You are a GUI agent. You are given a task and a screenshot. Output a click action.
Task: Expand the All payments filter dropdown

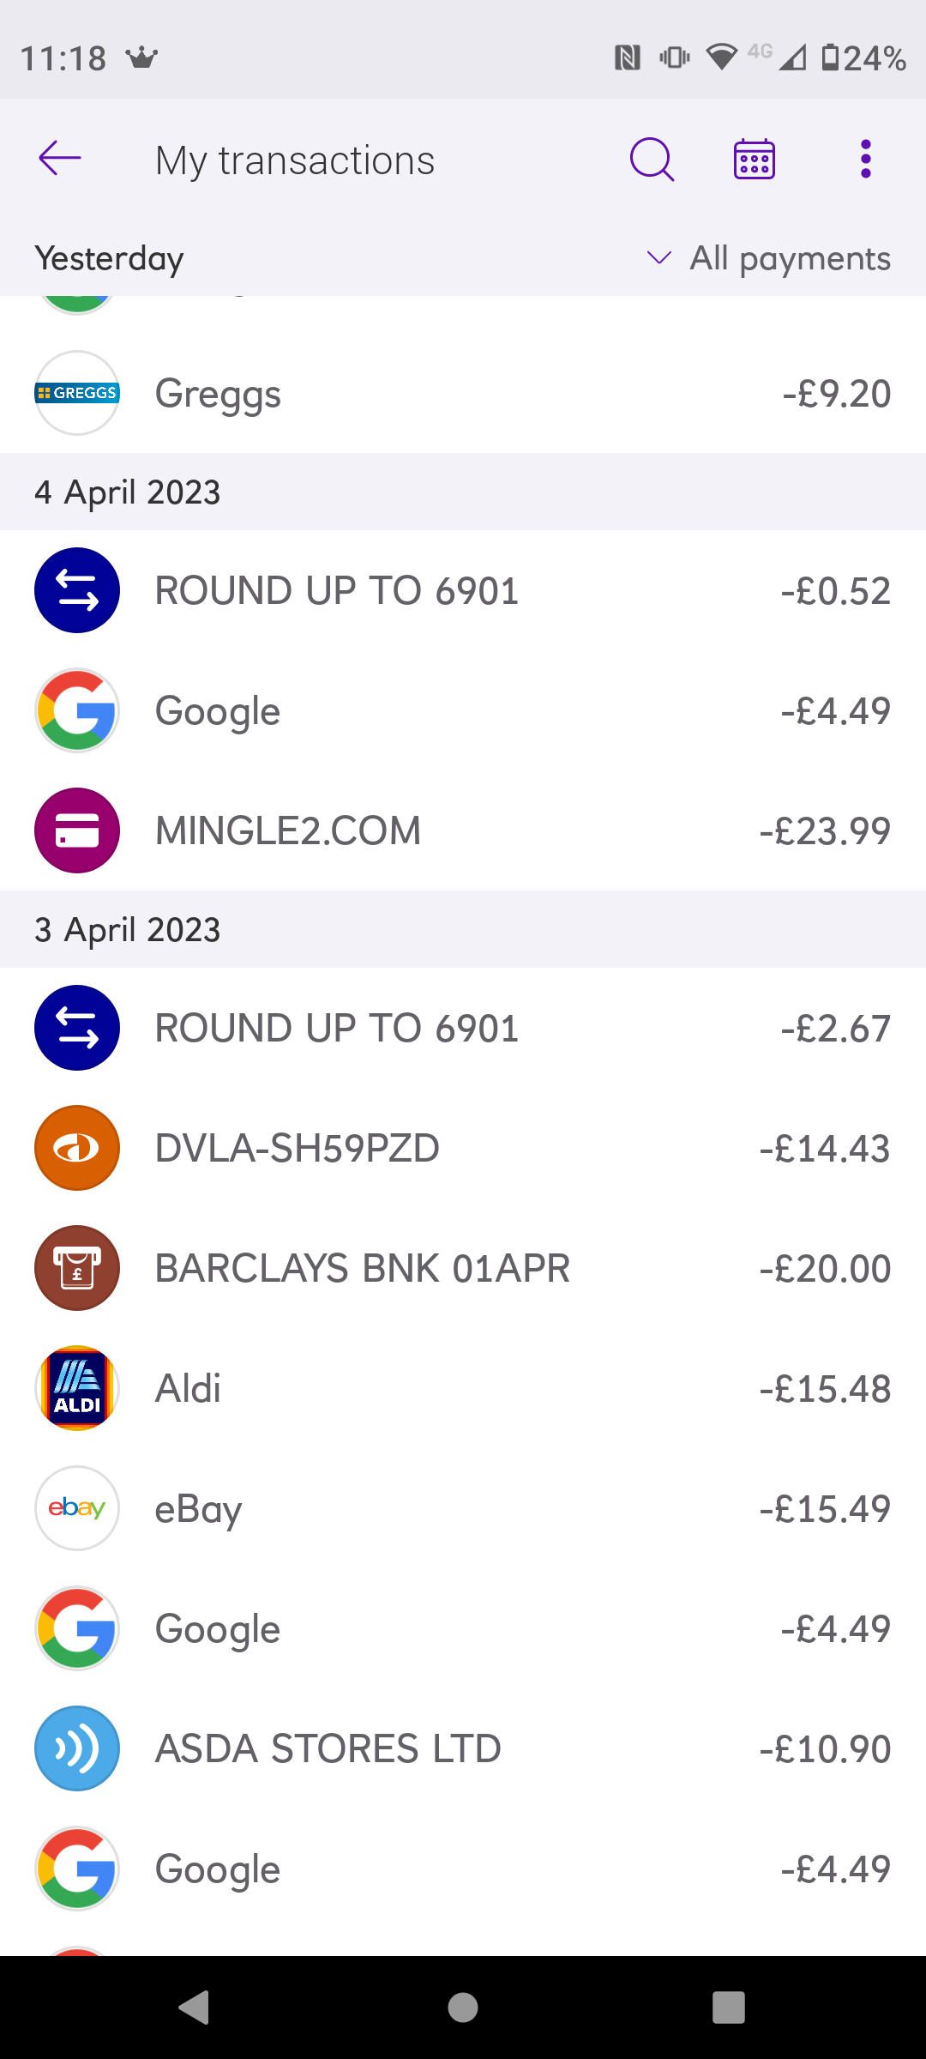tap(790, 258)
